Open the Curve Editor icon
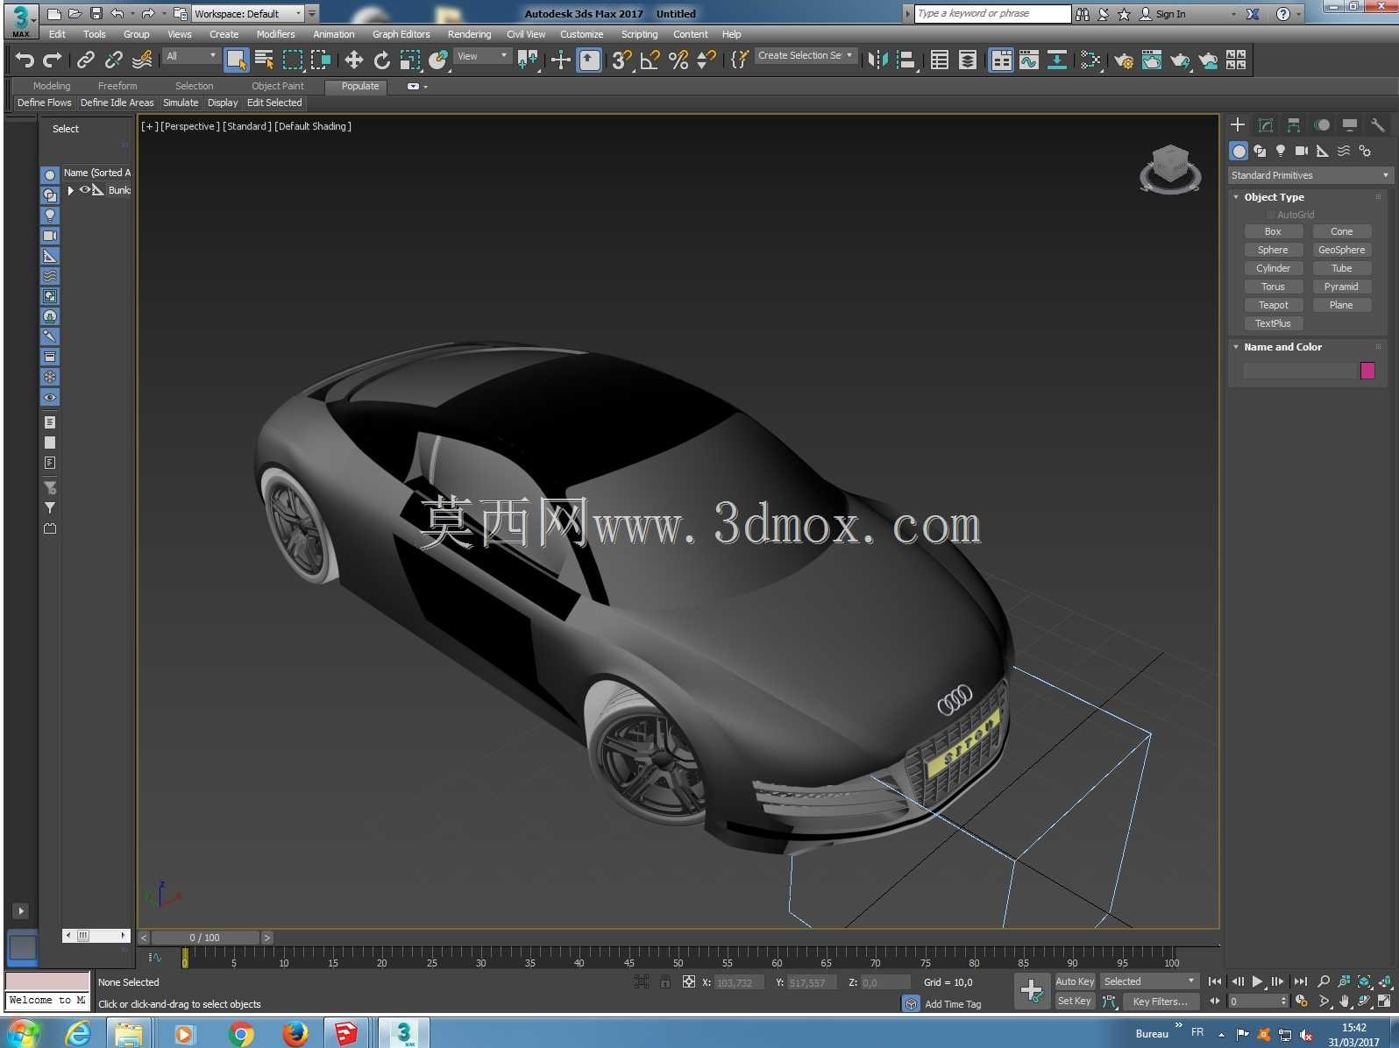 [x=1029, y=60]
